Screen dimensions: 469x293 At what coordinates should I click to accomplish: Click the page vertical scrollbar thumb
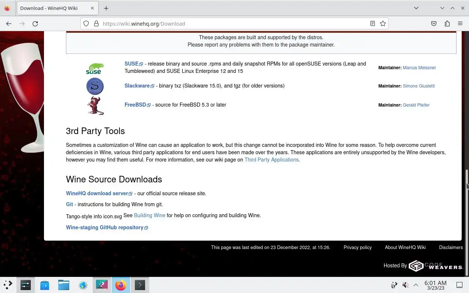pyautogui.click(x=467, y=223)
